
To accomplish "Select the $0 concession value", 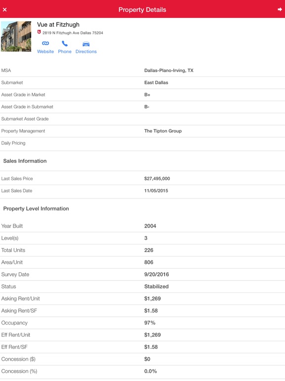I will tap(147, 359).
